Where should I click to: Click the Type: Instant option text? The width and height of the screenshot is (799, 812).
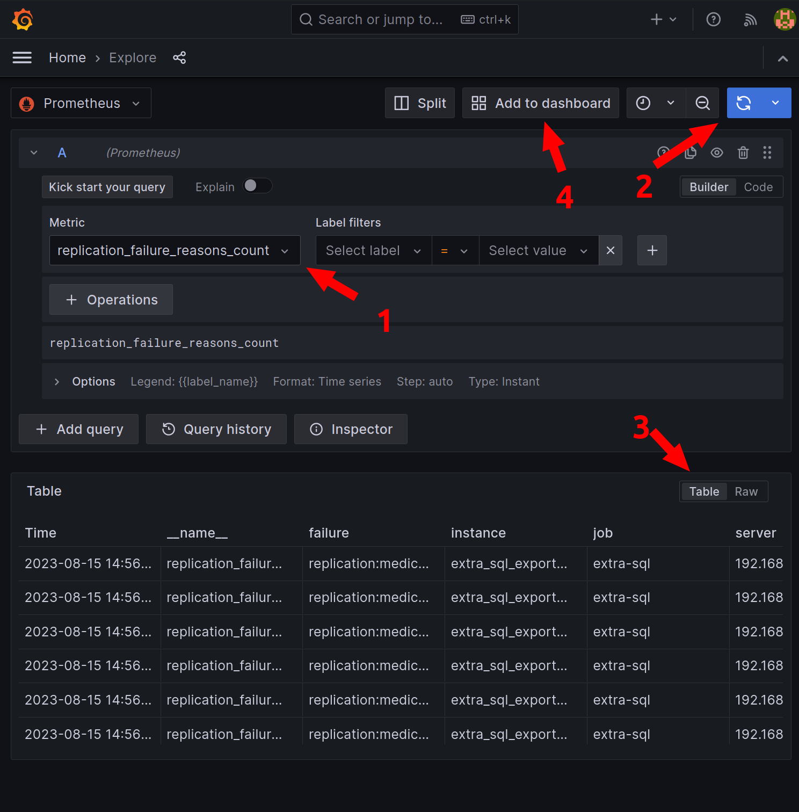click(x=504, y=382)
